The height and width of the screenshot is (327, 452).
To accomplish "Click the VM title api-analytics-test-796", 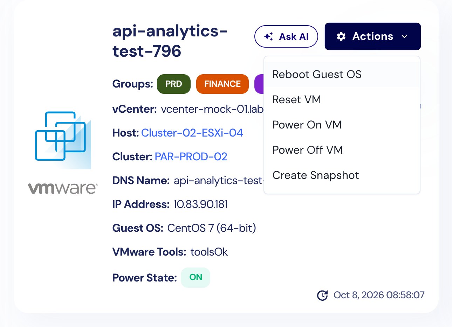I will (170, 41).
